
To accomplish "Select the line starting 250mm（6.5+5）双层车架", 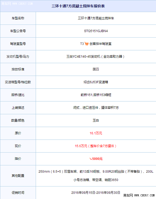I will pyautogui.click(x=96, y=172).
